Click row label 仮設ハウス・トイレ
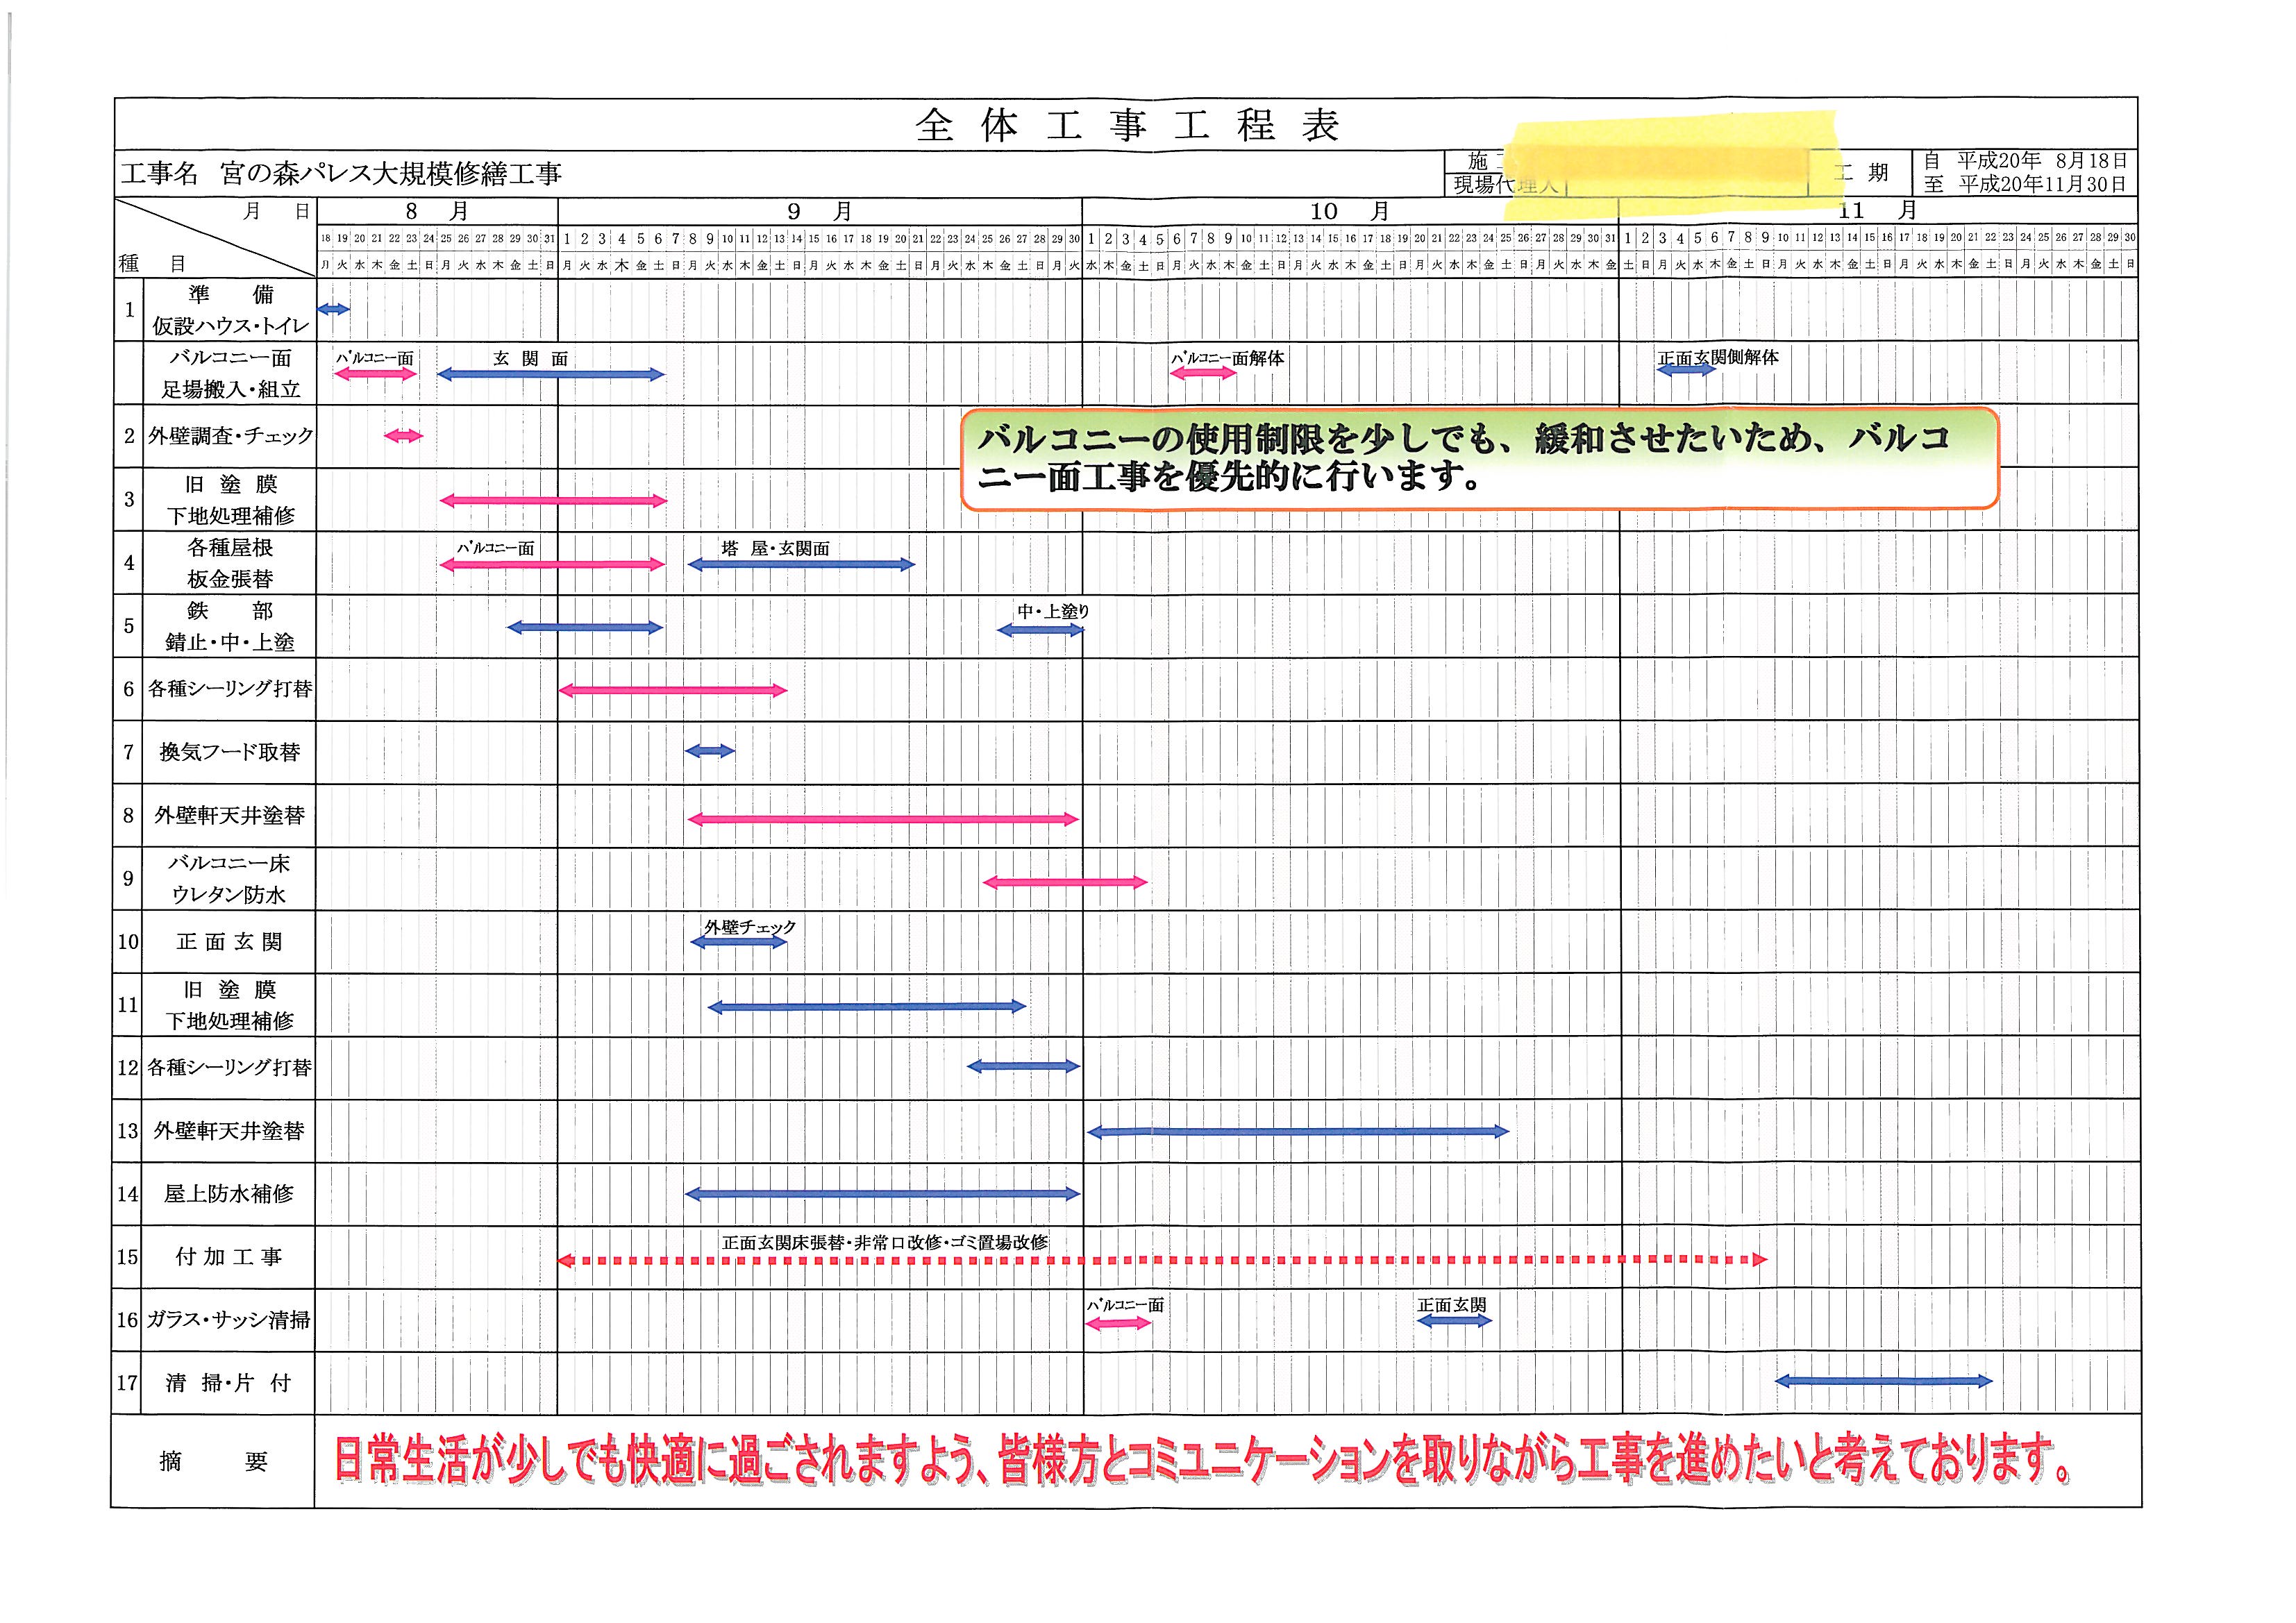Image resolution: width=2296 pixels, height=1623 pixels. 230,326
